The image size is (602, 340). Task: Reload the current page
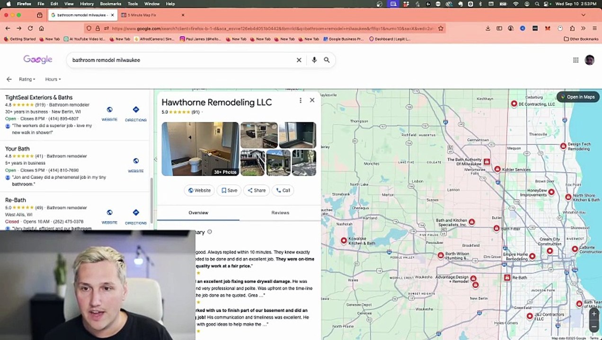[x=30, y=28]
